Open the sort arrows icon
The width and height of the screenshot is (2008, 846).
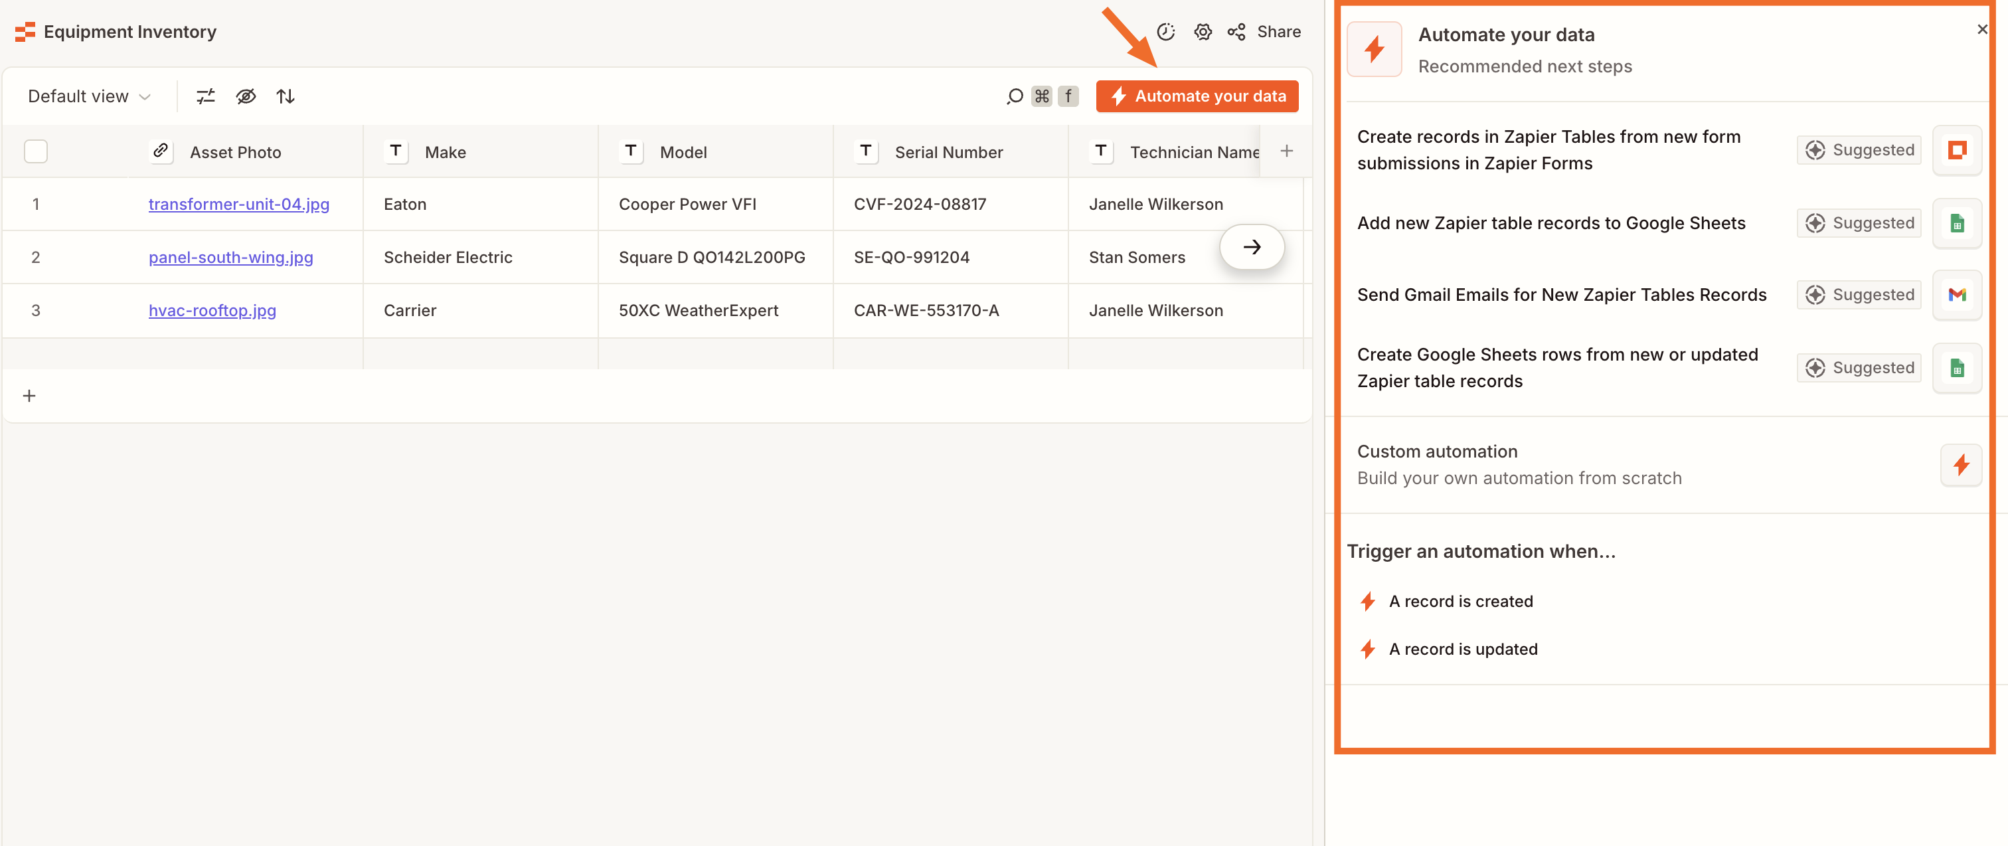tap(286, 96)
